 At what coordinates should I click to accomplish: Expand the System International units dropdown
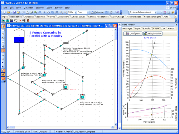click(156, 12)
